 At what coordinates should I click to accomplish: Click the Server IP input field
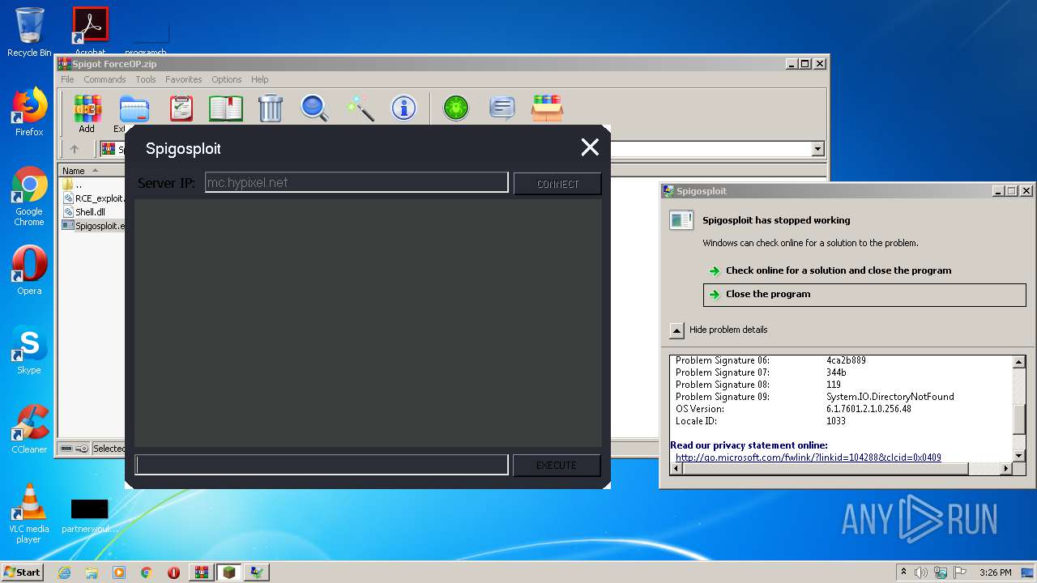tap(356, 183)
